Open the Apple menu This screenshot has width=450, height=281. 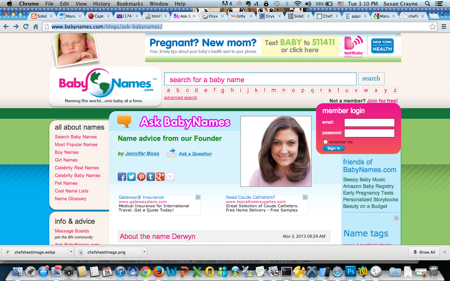click(9, 4)
